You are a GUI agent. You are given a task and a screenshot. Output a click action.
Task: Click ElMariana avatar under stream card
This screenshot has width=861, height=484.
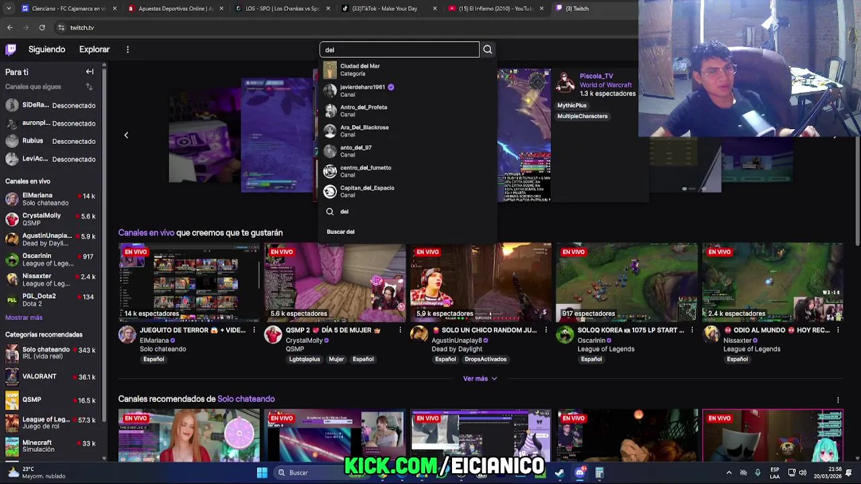tap(127, 334)
